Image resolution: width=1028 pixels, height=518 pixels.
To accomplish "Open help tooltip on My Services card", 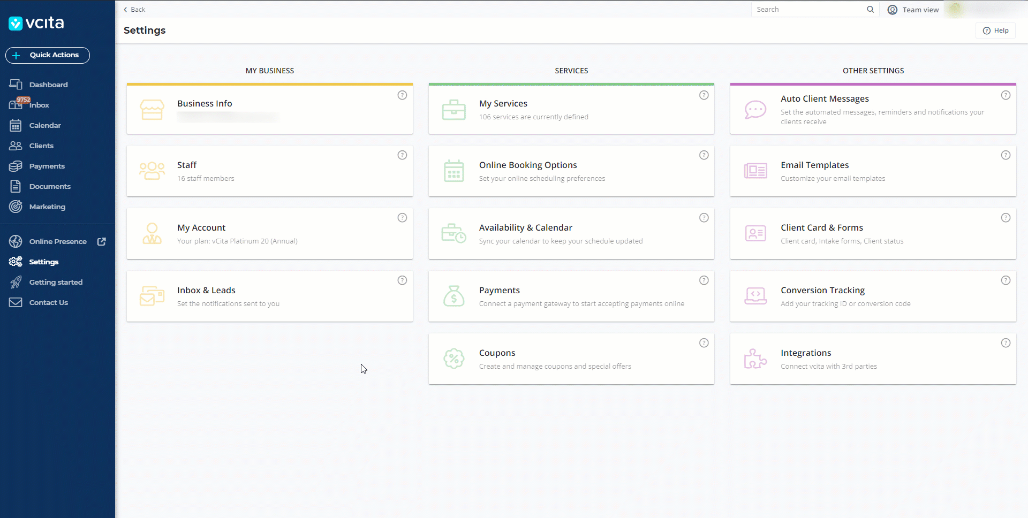I will tap(704, 95).
